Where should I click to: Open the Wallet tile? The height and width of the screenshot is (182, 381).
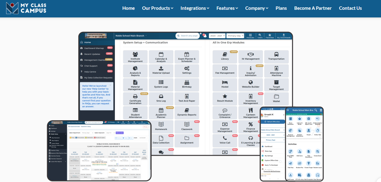pos(277,99)
